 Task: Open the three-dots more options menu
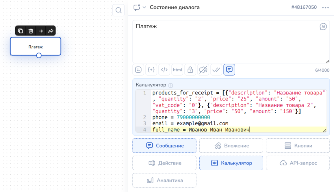[325, 8]
